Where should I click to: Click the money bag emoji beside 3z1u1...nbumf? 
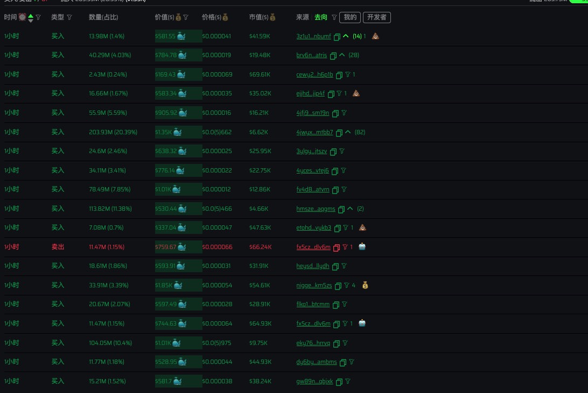(375, 36)
